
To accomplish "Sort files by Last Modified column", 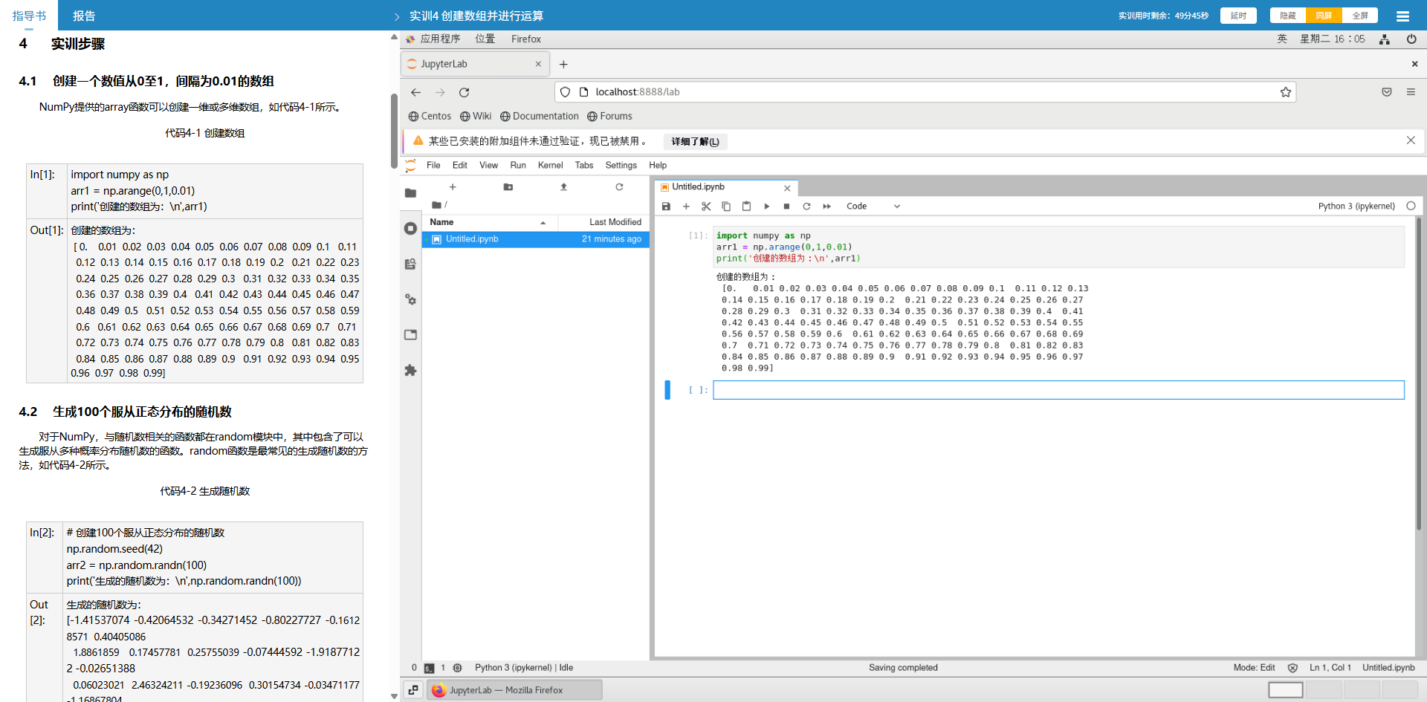I will 604,222.
